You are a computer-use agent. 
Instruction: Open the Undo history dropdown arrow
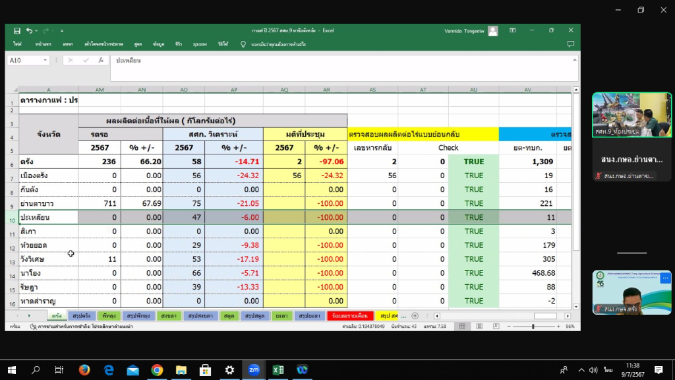click(36, 30)
